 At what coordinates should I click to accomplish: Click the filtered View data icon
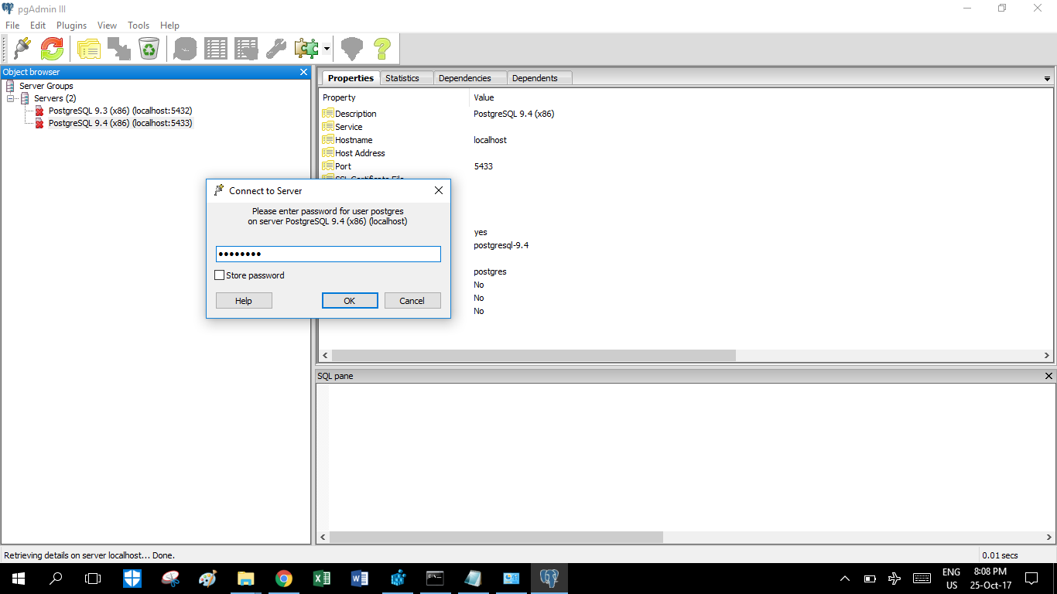(x=246, y=49)
